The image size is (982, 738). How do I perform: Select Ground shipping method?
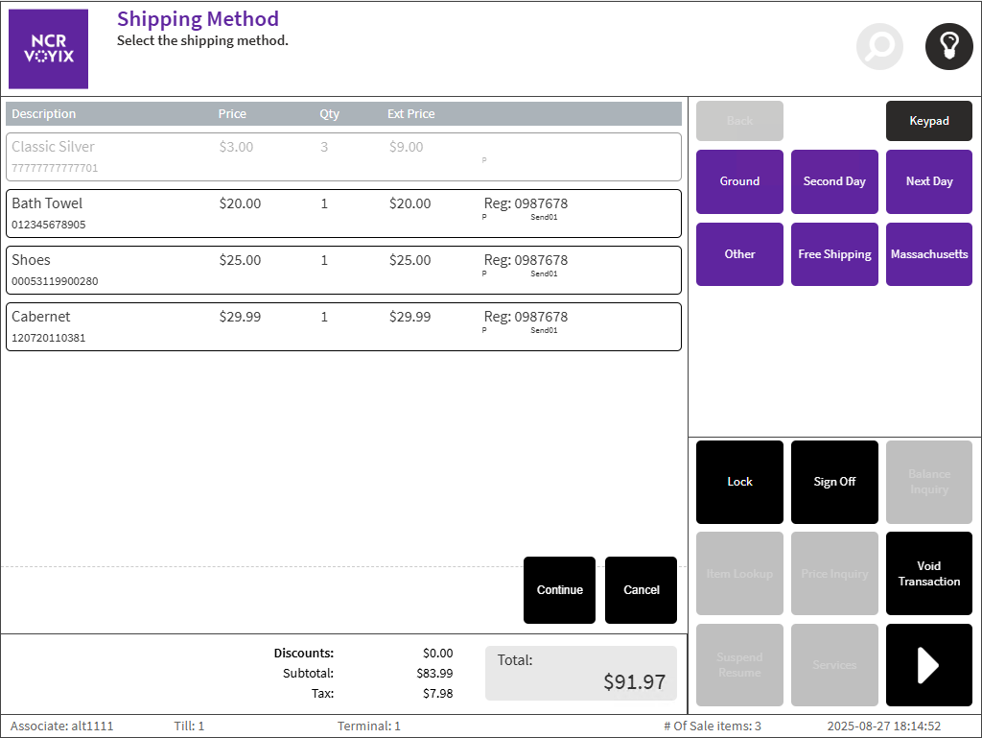click(739, 181)
